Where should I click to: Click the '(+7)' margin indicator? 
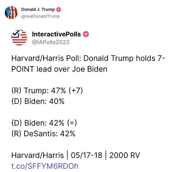pyautogui.click(x=76, y=91)
